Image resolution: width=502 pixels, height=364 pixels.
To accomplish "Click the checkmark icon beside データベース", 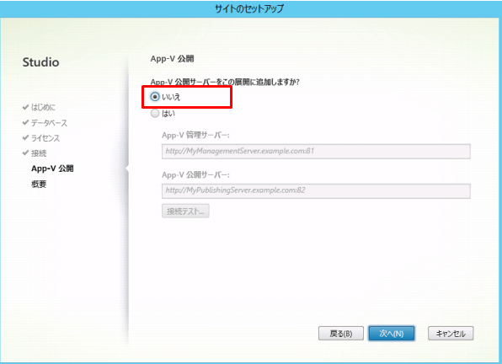I will pos(25,122).
